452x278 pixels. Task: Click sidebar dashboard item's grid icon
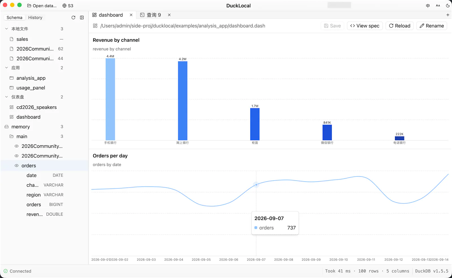click(x=12, y=117)
